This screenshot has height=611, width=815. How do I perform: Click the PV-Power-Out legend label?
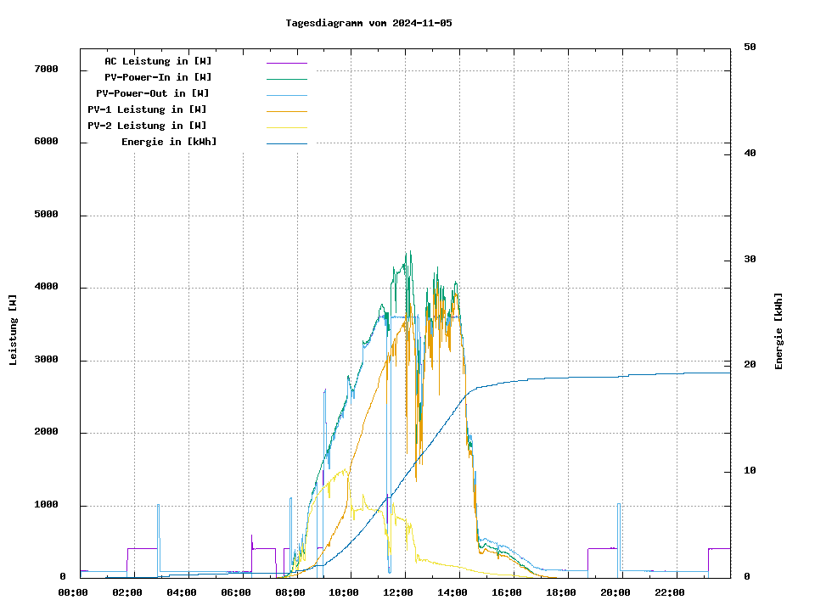click(153, 93)
